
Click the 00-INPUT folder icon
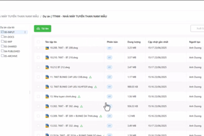pyautogui.click(x=2, y=32)
